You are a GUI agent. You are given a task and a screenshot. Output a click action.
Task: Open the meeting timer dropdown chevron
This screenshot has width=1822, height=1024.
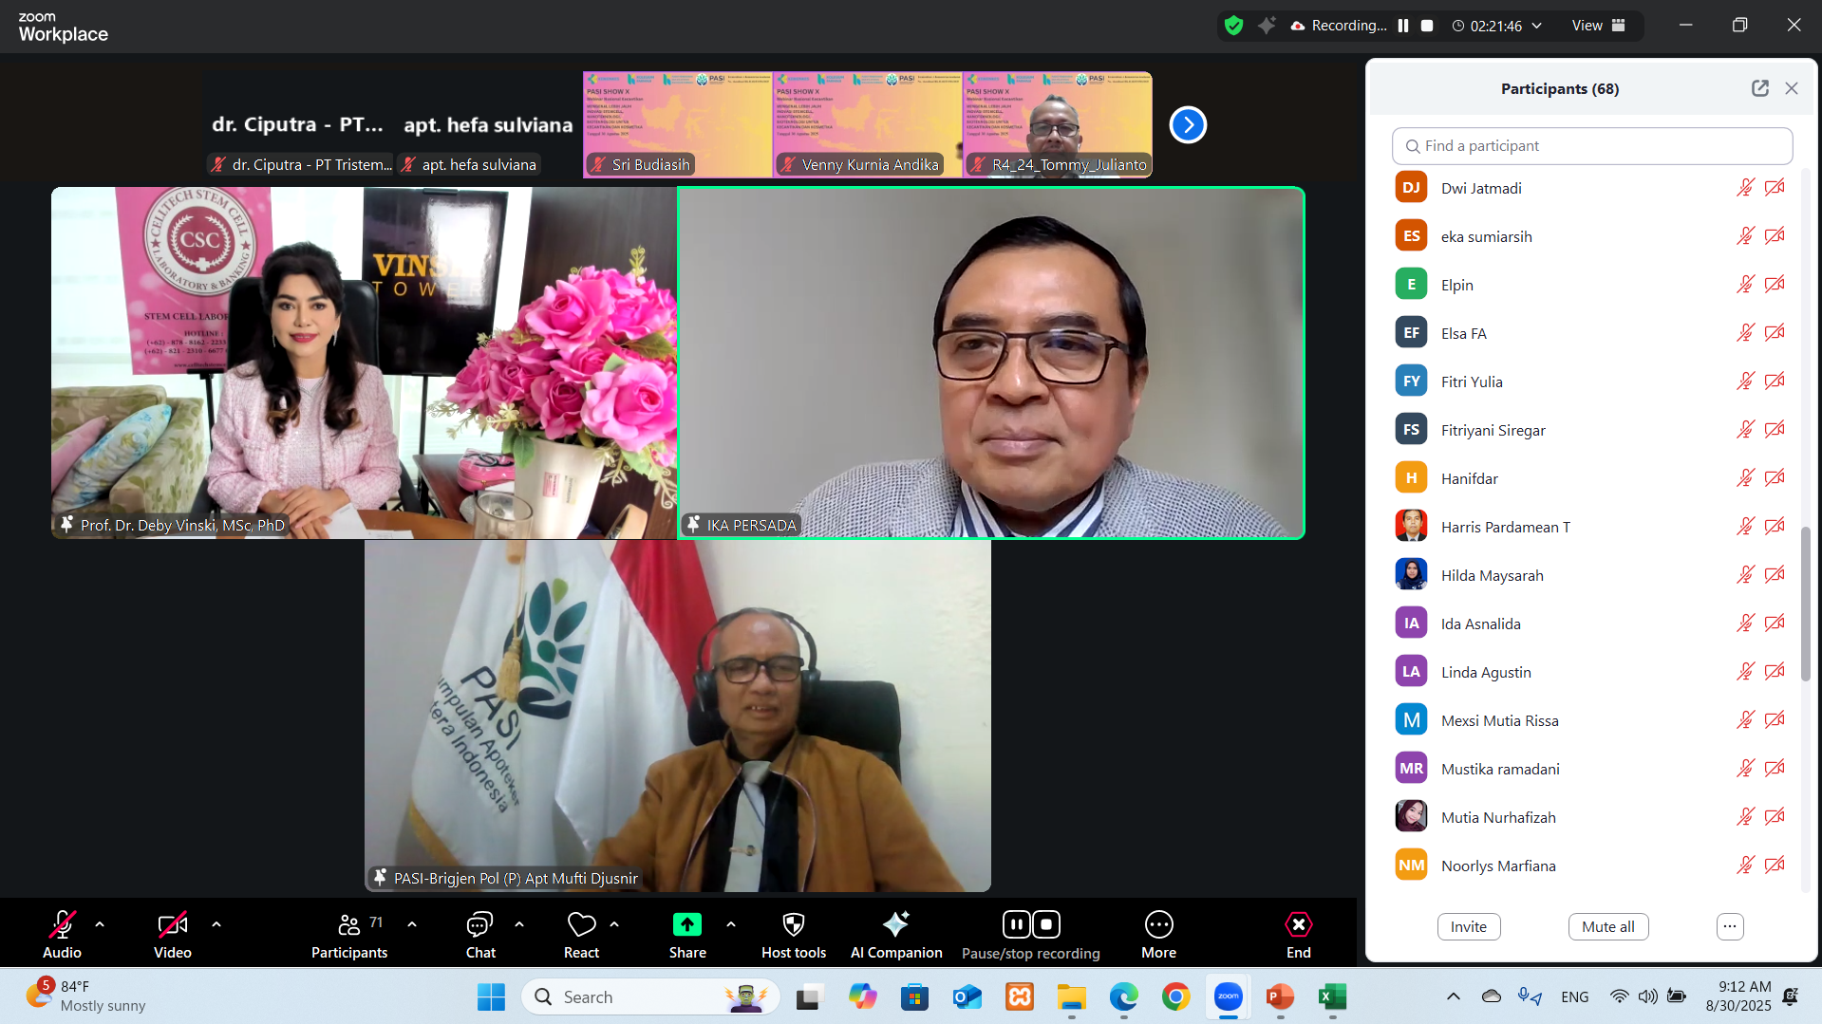(1536, 26)
